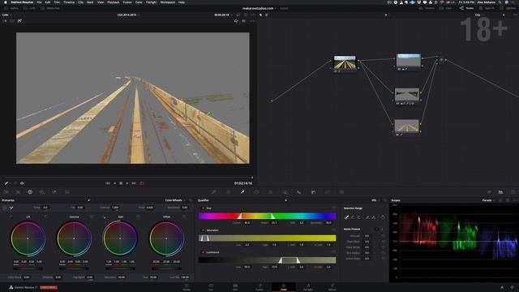
Task: Open the Blur palette
Action: 299,192
